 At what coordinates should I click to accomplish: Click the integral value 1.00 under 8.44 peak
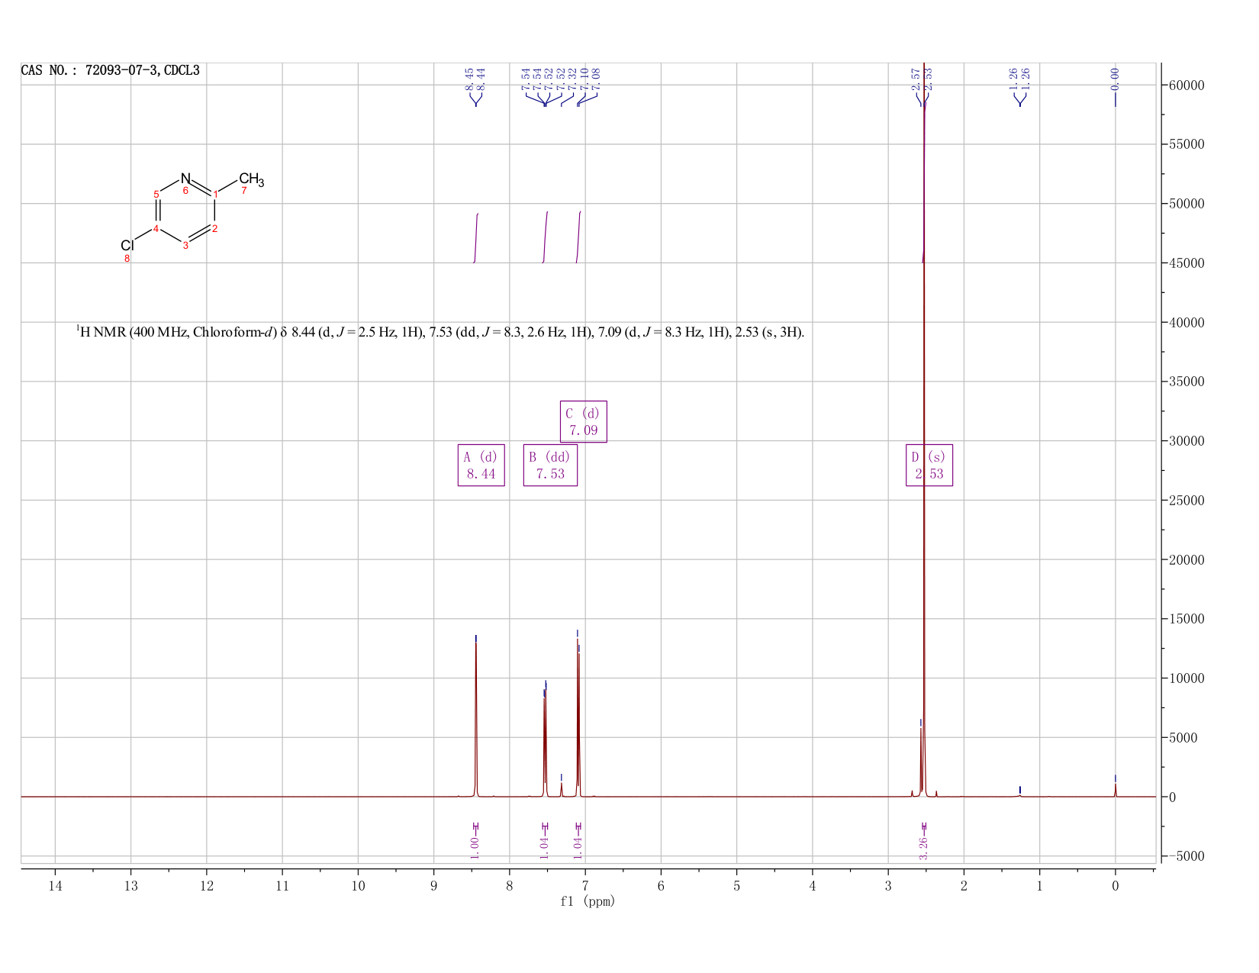pyautogui.click(x=475, y=847)
